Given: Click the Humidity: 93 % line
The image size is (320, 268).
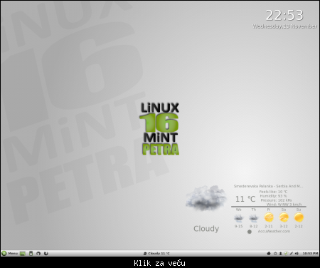Looking at the screenshot, I should pos(273,196).
